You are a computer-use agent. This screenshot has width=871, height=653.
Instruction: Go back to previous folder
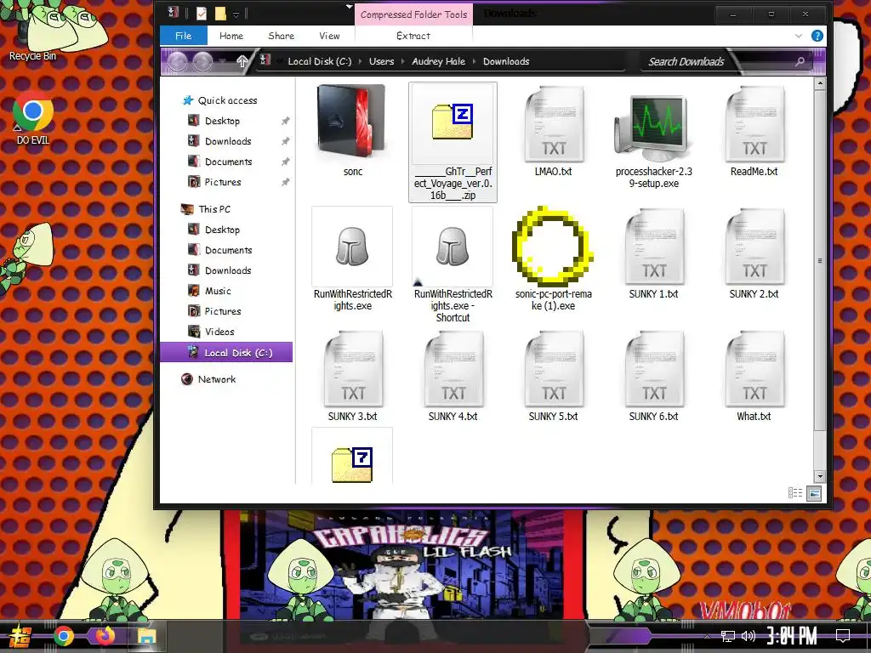(x=177, y=61)
